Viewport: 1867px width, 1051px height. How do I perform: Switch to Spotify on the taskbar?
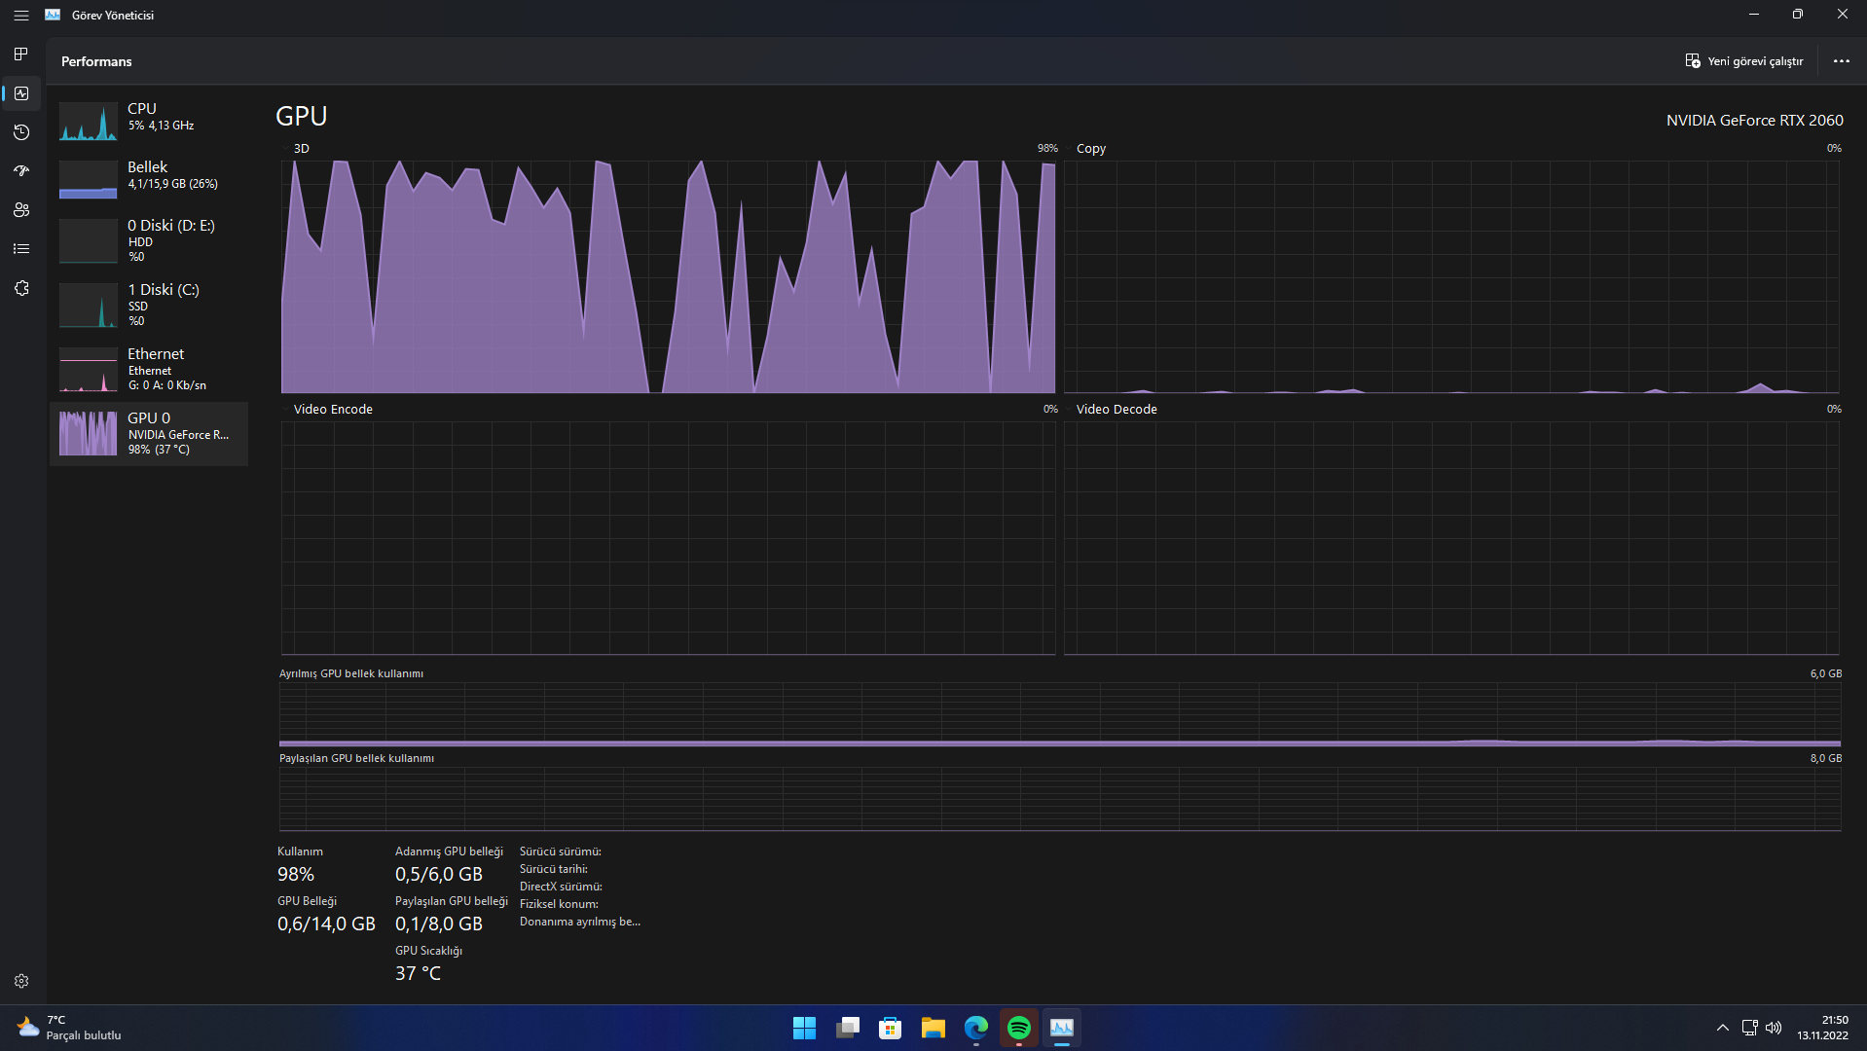(x=1018, y=1028)
